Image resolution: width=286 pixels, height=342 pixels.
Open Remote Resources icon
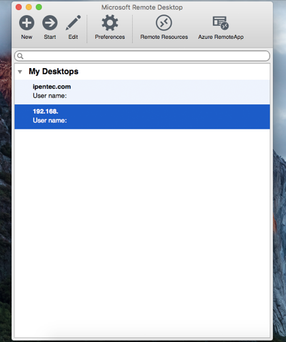(x=164, y=22)
